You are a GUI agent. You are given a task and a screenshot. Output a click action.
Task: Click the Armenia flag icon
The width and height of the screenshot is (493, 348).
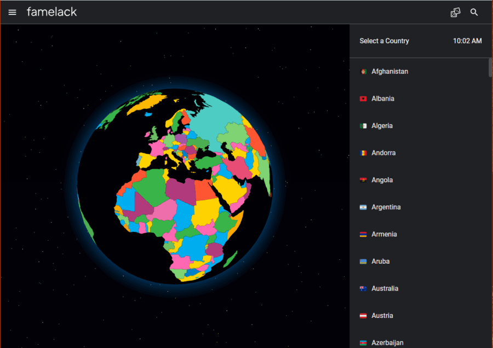[x=363, y=235]
